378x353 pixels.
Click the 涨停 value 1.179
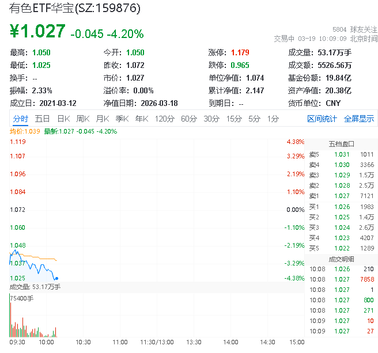click(x=240, y=52)
